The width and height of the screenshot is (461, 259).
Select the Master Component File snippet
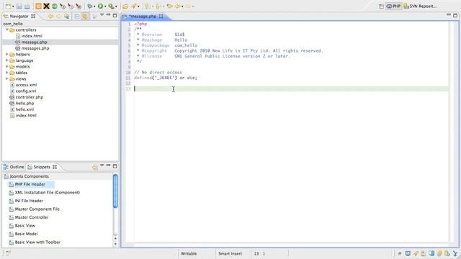pos(37,209)
